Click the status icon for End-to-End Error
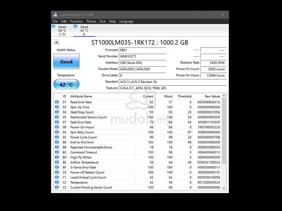 tap(57, 142)
